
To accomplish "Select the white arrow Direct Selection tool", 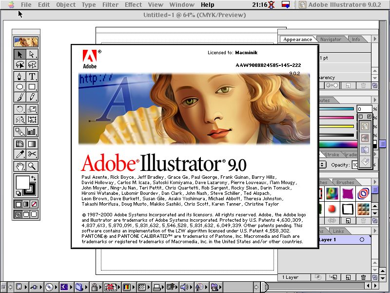I will [32, 54].
